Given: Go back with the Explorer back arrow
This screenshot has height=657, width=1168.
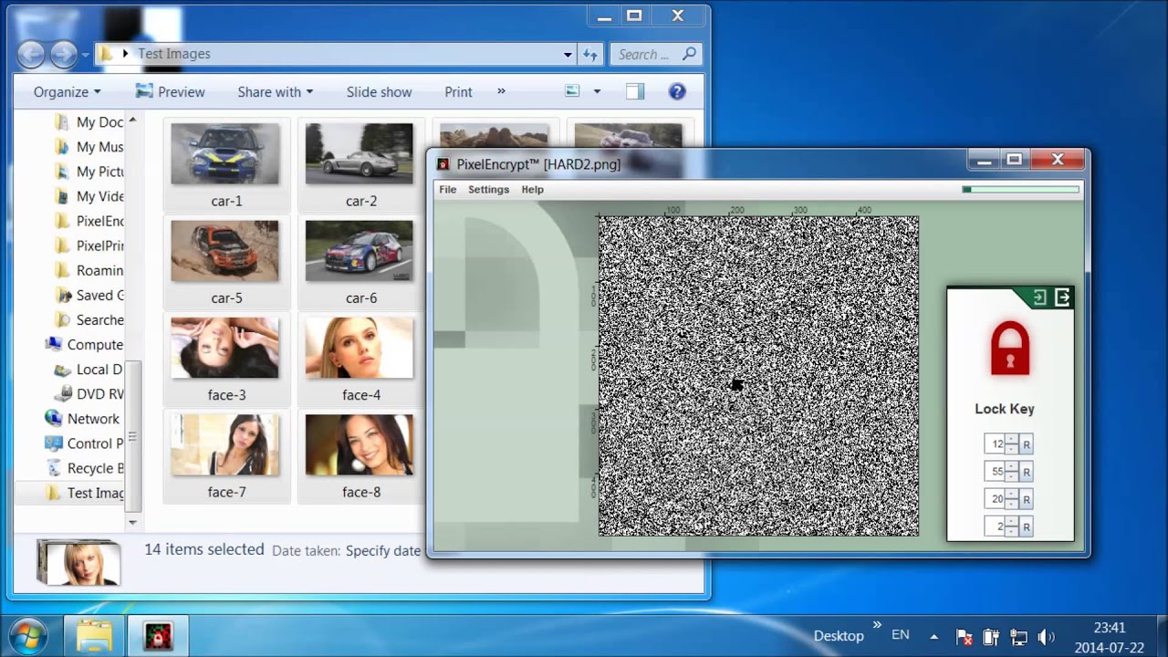Looking at the screenshot, I should [31, 55].
